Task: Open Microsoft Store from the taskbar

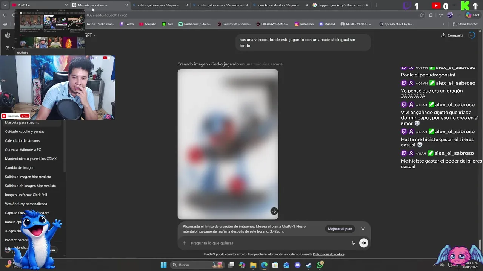Action: point(275,265)
